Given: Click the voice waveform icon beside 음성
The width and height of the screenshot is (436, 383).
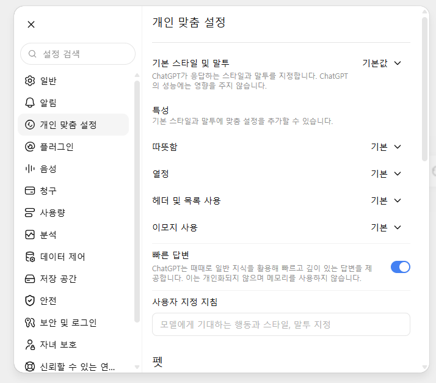Looking at the screenshot, I should [x=30, y=169].
